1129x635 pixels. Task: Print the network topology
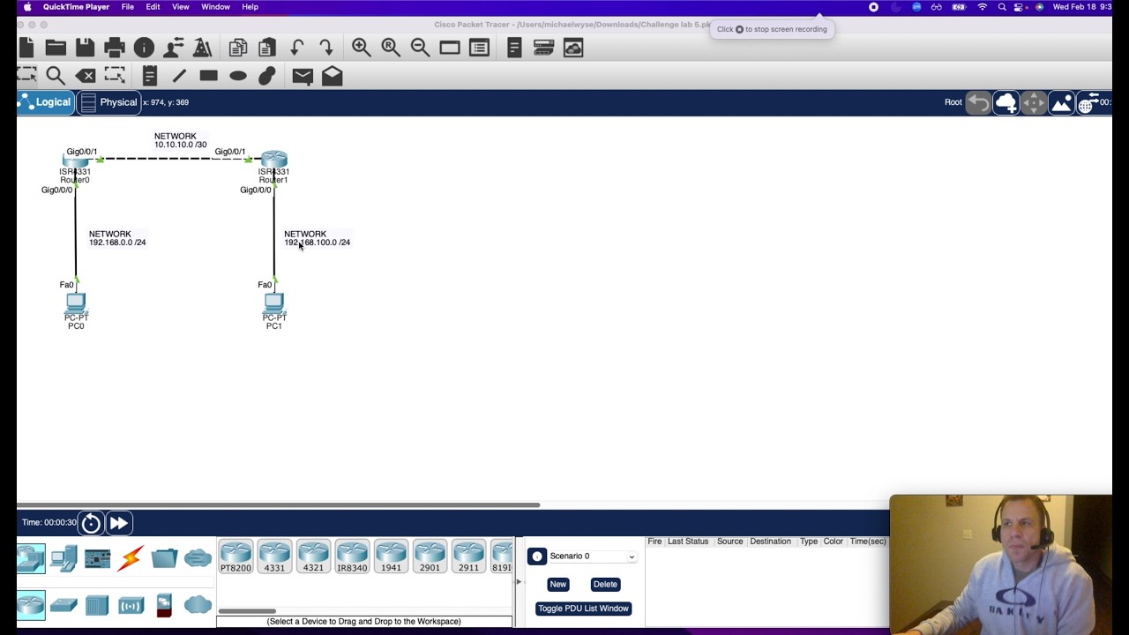[x=115, y=48]
